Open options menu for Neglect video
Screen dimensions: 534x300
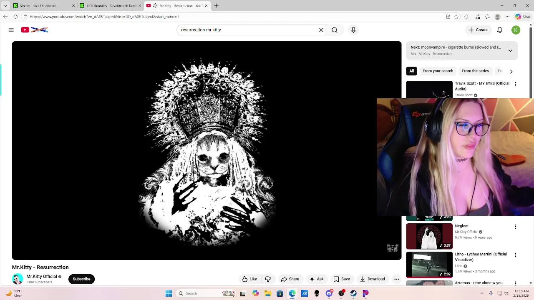pos(516,227)
